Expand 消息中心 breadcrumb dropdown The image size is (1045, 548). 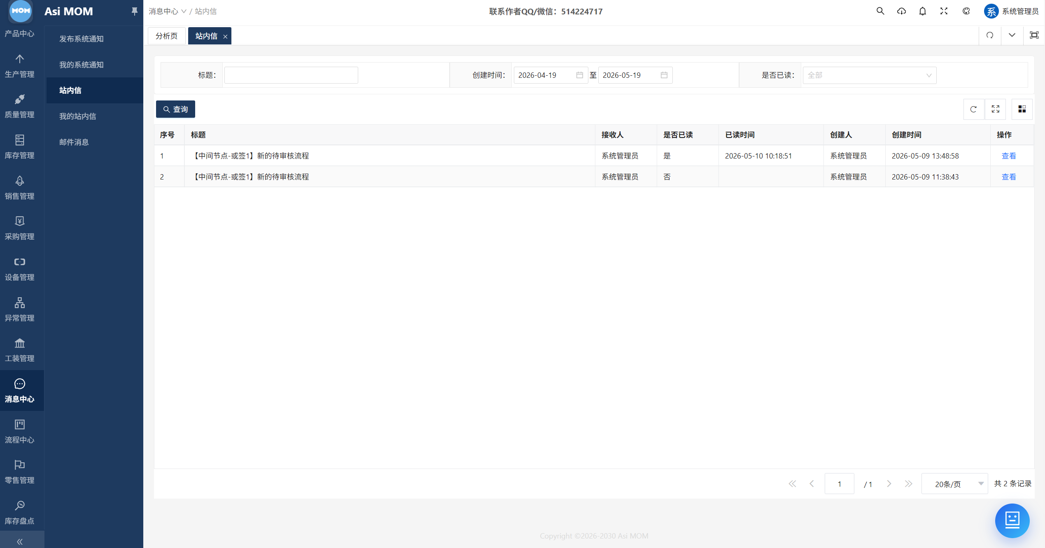click(x=168, y=11)
